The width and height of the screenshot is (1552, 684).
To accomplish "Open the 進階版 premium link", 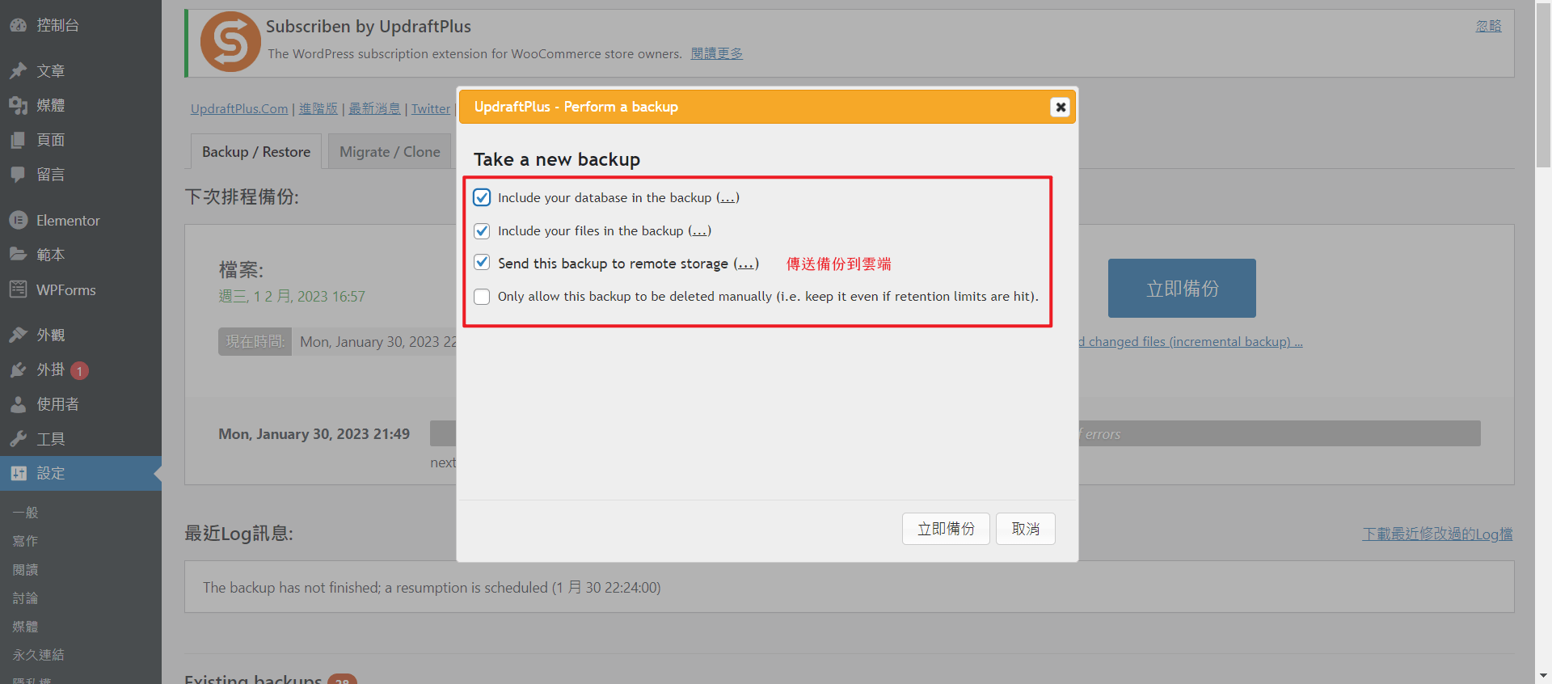I will point(318,108).
